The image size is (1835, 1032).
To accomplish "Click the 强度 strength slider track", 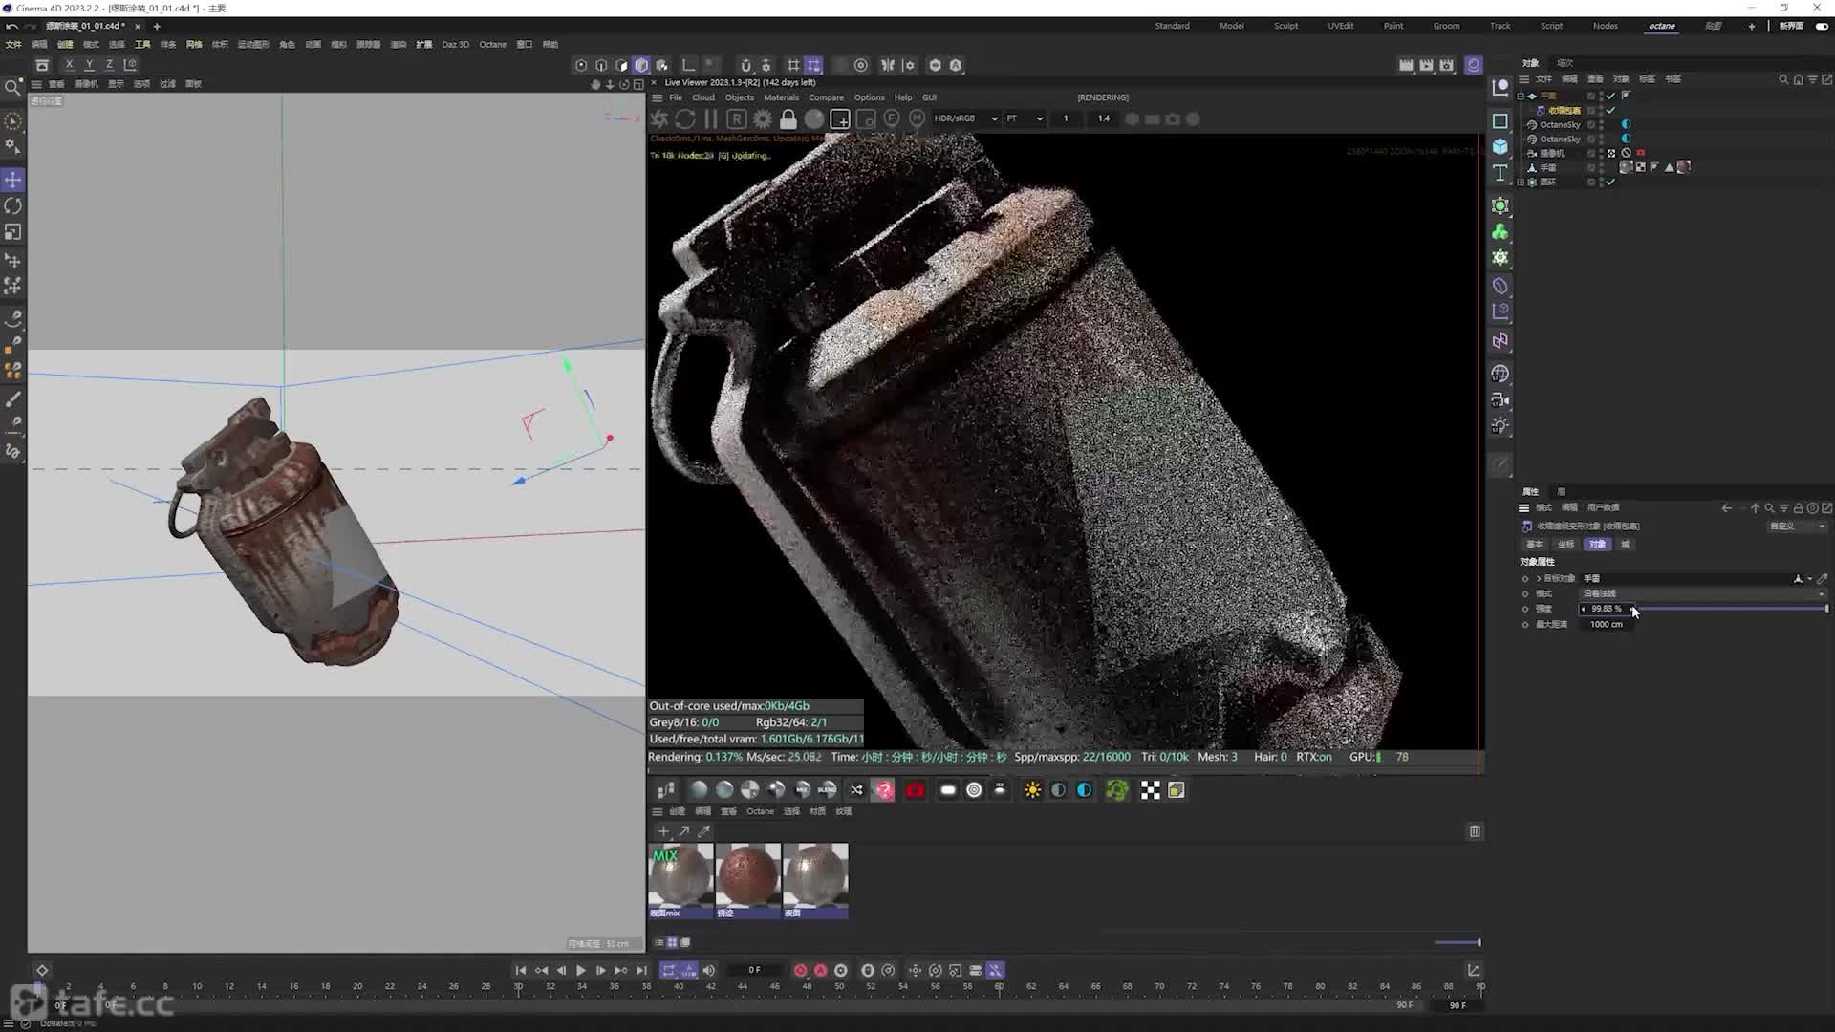I will coord(1732,609).
